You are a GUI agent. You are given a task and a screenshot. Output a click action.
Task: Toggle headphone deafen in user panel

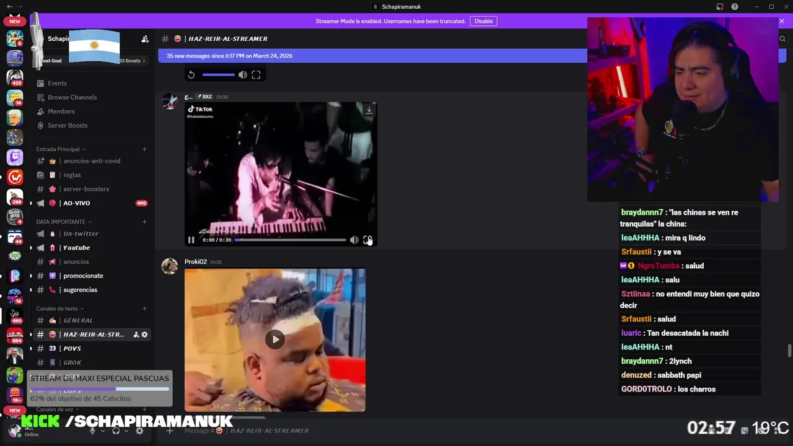click(x=116, y=431)
